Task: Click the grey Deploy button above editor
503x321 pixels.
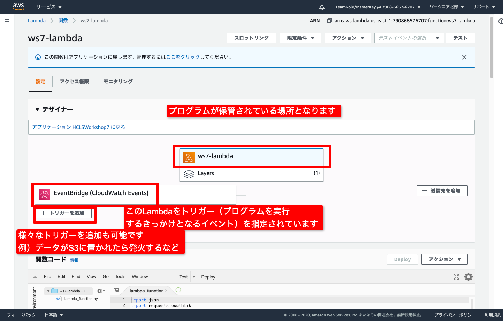Action: (x=402, y=259)
